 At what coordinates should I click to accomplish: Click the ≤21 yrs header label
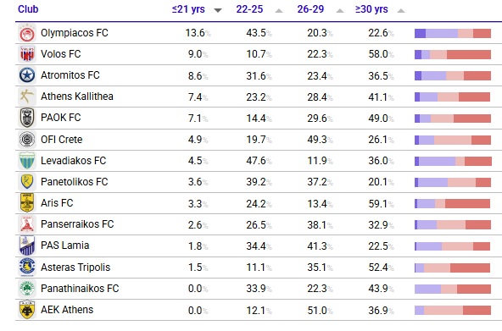(x=188, y=9)
